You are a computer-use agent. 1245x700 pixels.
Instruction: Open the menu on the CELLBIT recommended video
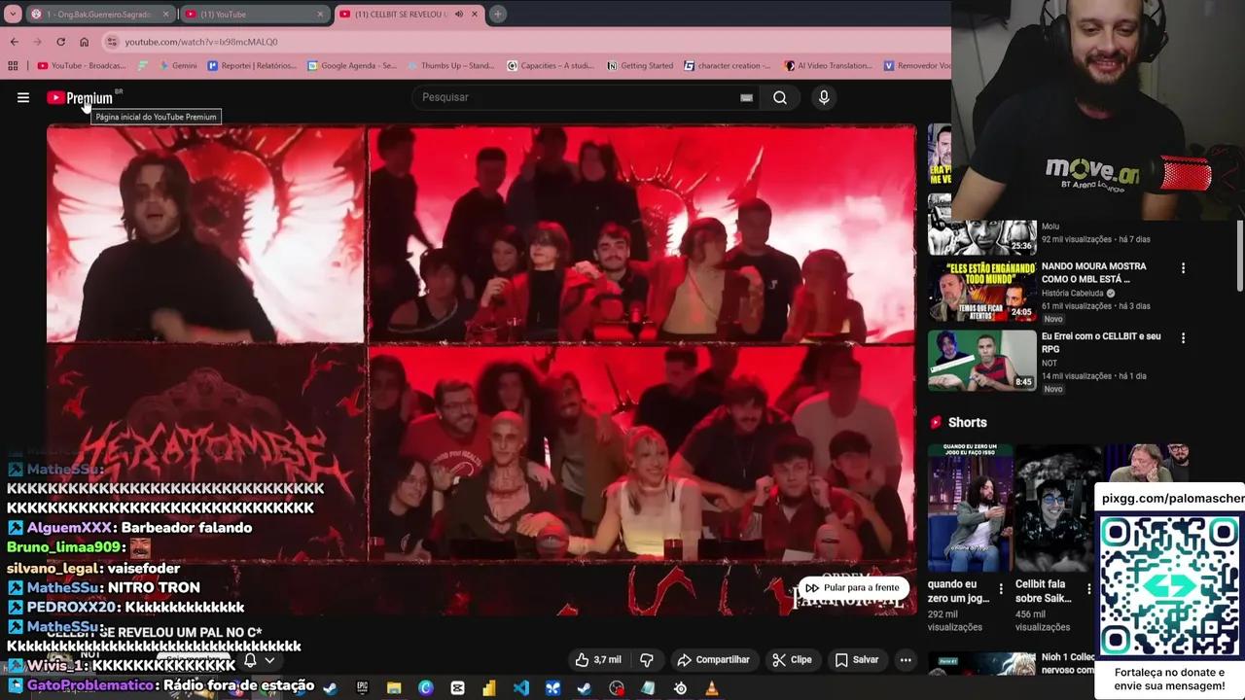(1183, 337)
